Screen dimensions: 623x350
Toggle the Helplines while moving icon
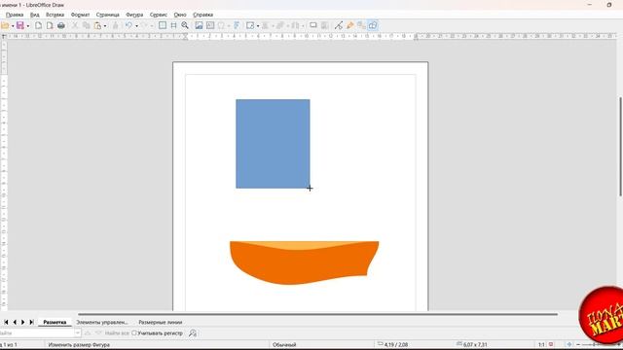[173, 26]
